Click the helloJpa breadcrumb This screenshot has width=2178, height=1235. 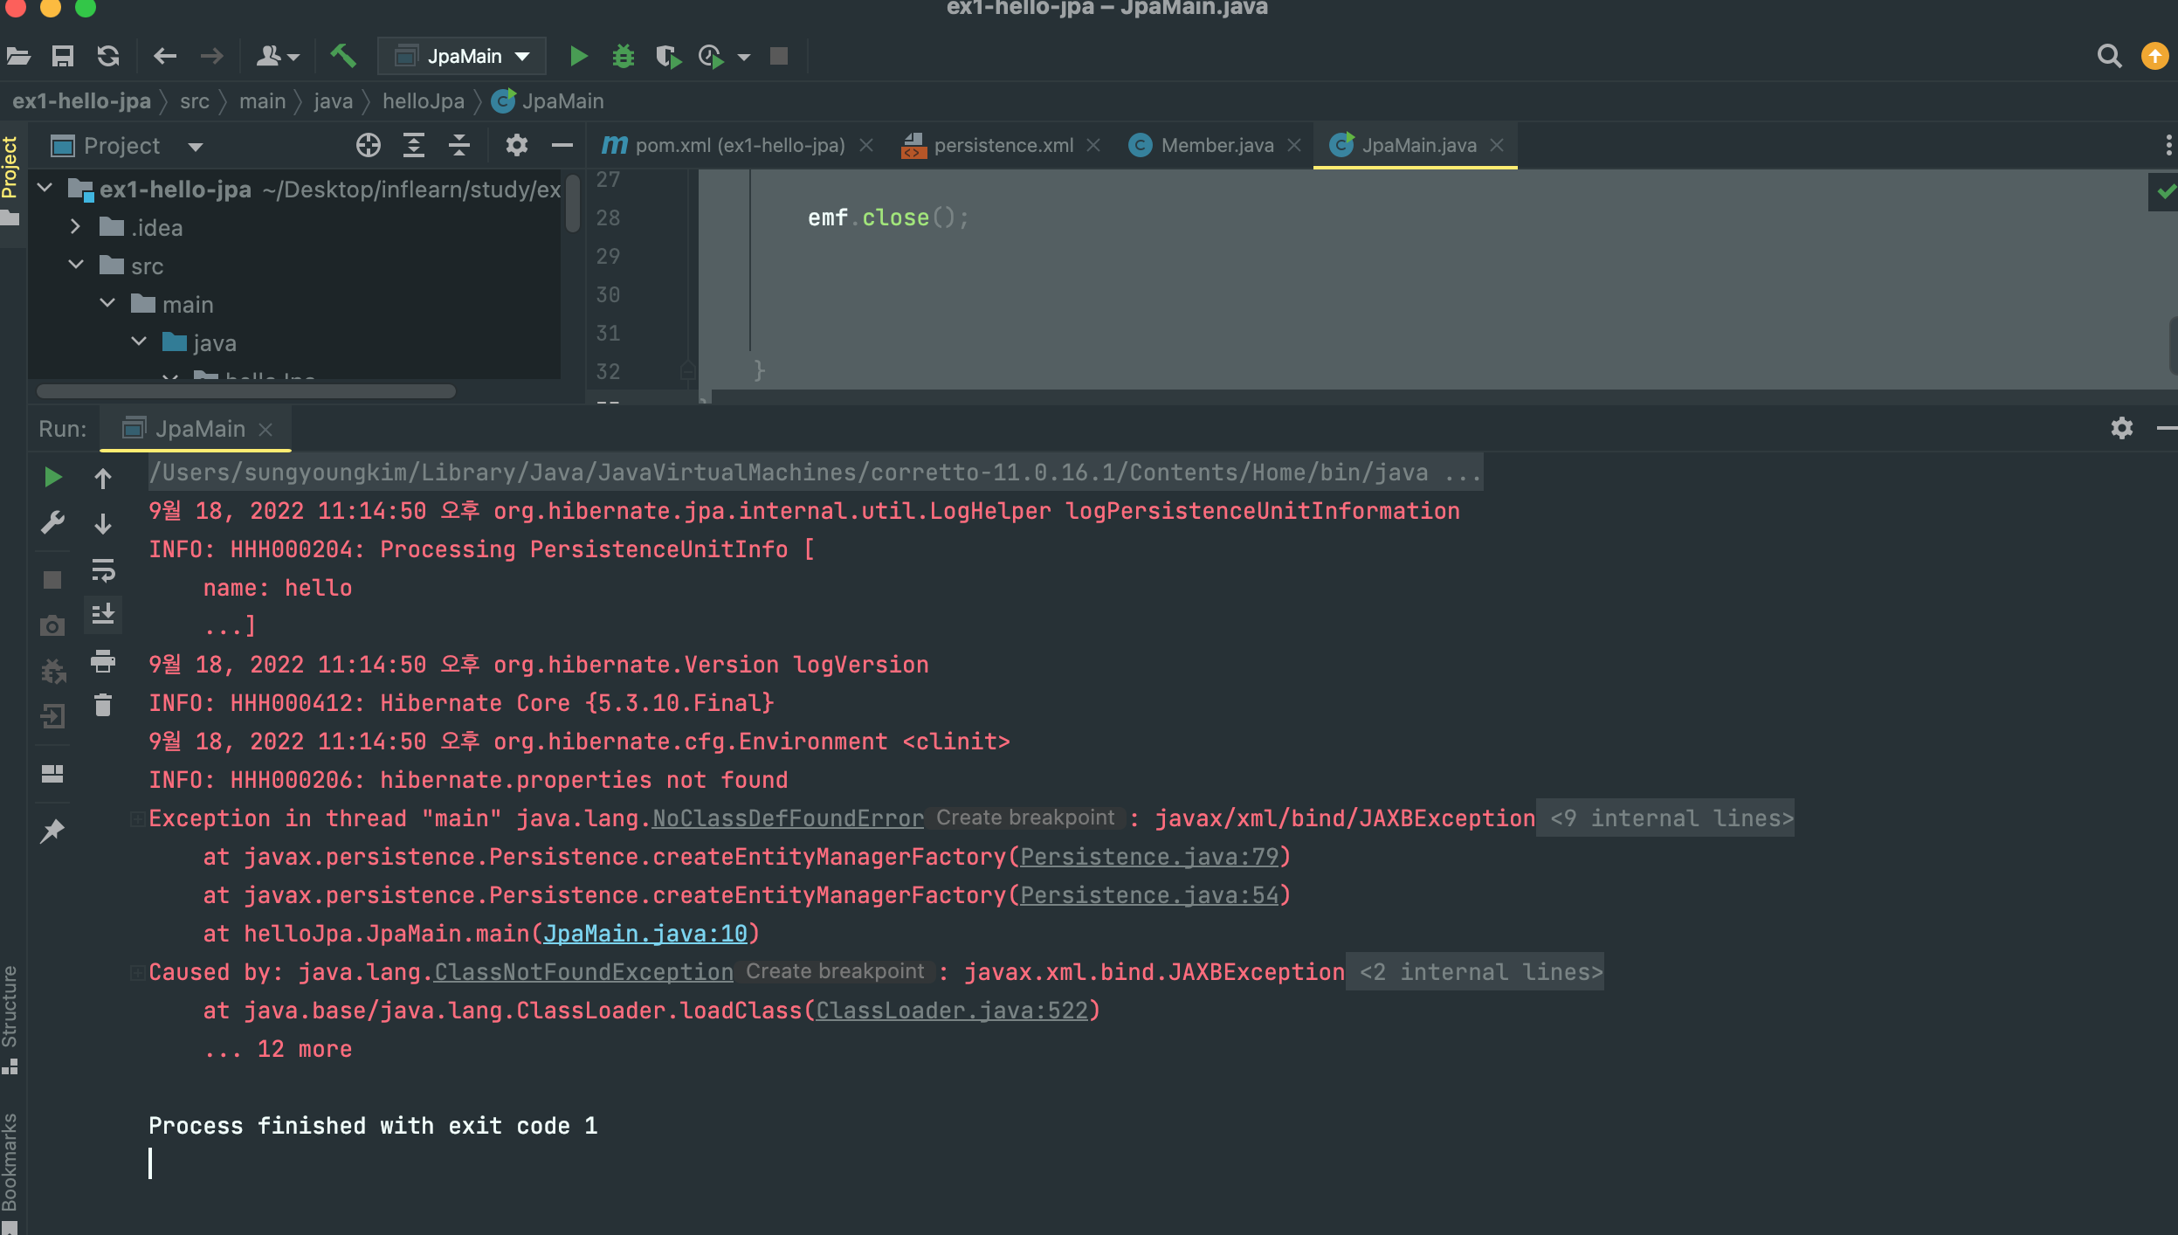coord(423,101)
